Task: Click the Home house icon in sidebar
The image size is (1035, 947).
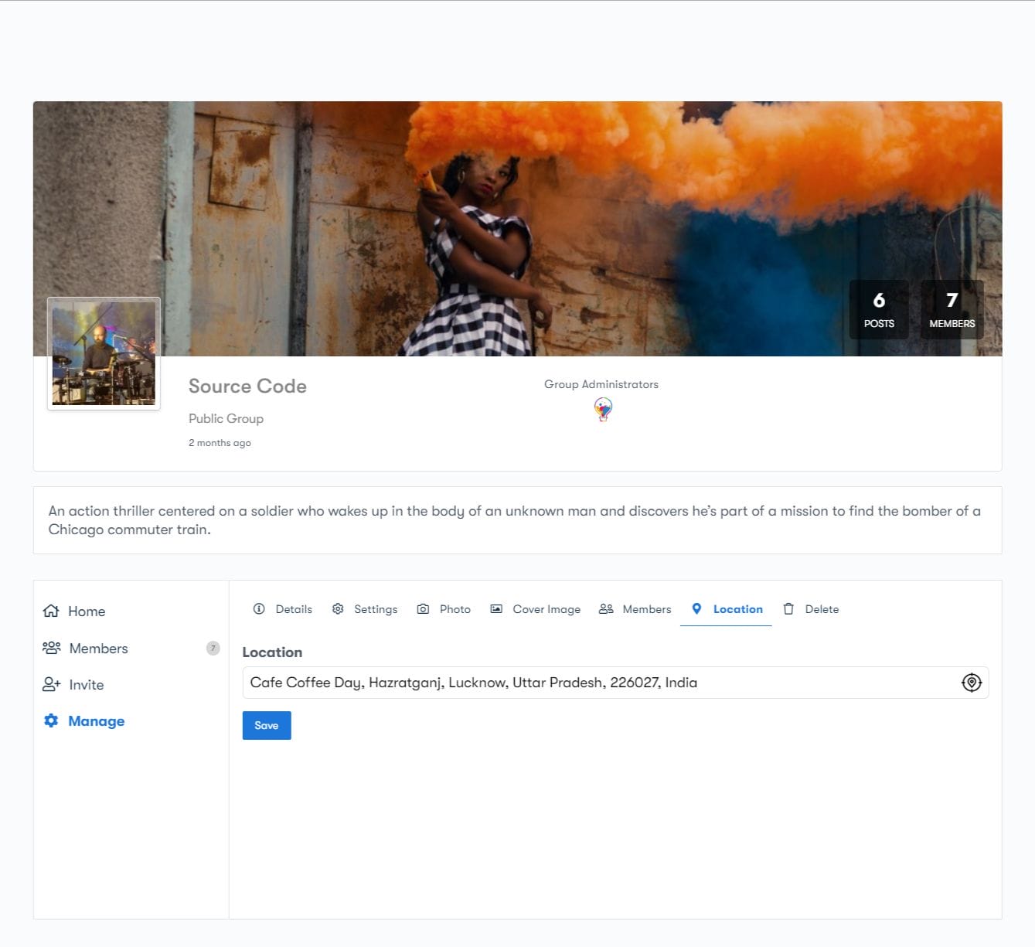Action: click(x=51, y=611)
